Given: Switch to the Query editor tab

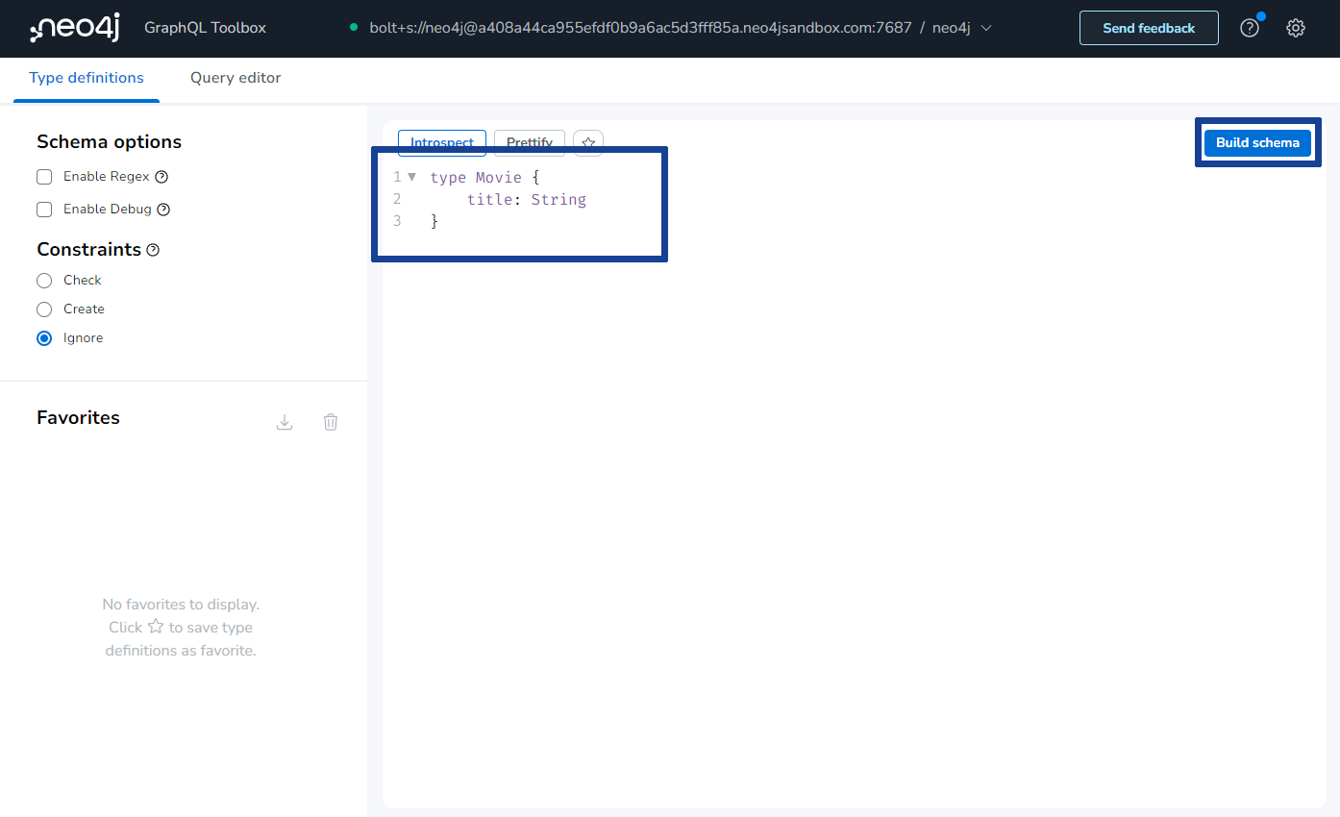Looking at the screenshot, I should [x=235, y=77].
